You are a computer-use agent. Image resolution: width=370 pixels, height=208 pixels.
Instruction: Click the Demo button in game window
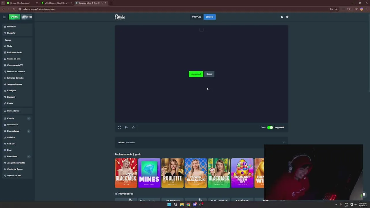tap(209, 74)
